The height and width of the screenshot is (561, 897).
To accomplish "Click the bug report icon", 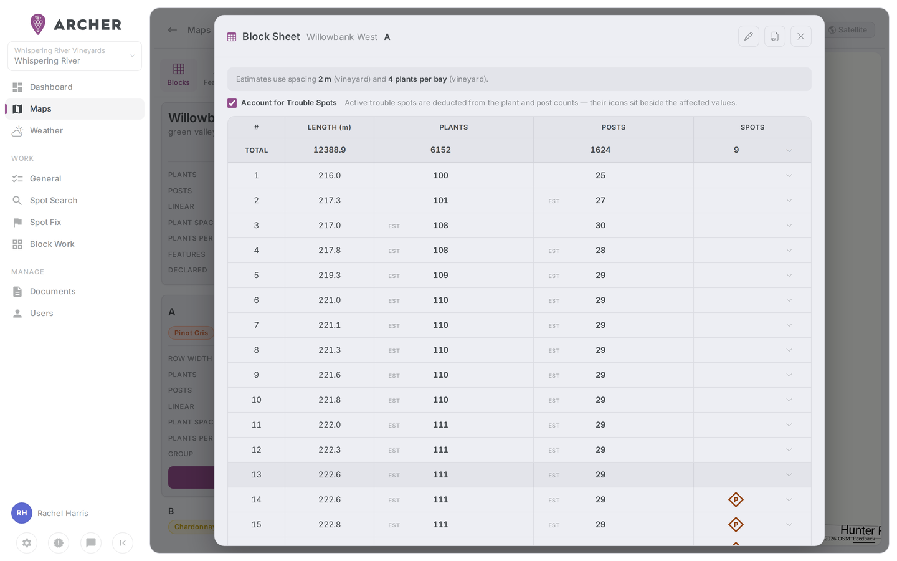I will click(59, 543).
